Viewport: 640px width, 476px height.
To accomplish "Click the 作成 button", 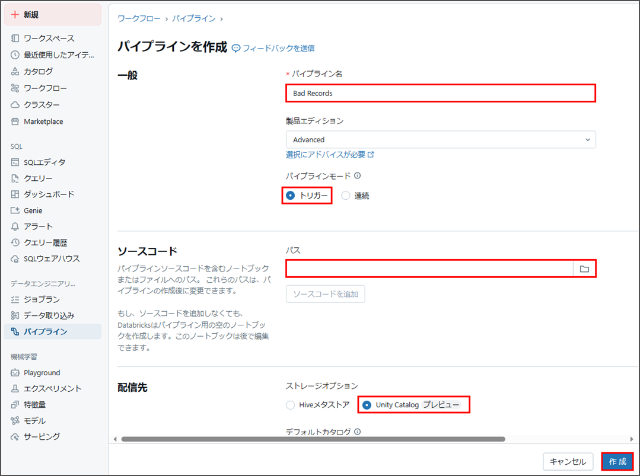I will (617, 461).
